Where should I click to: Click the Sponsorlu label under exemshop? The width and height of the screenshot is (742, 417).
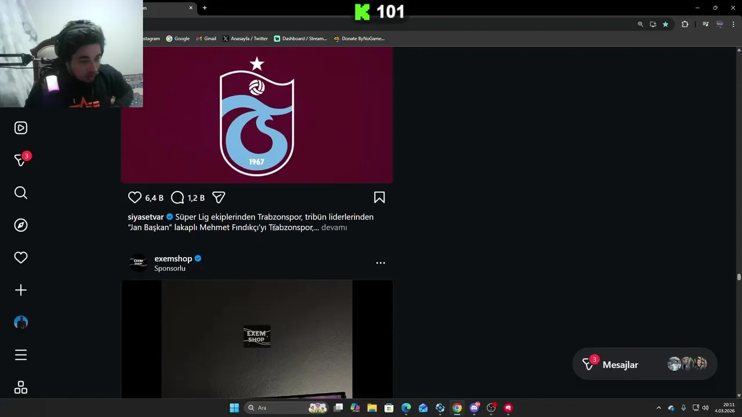tap(170, 269)
